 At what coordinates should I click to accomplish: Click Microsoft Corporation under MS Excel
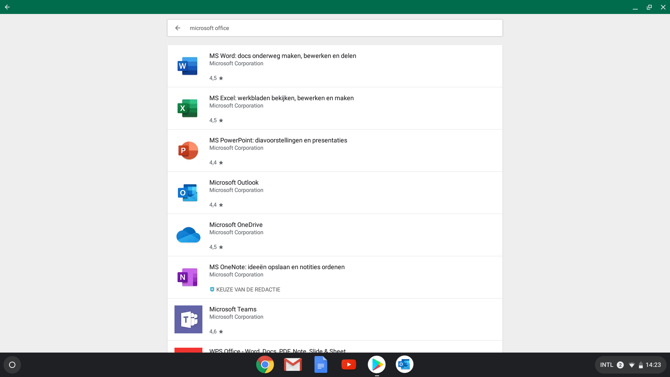[236, 106]
